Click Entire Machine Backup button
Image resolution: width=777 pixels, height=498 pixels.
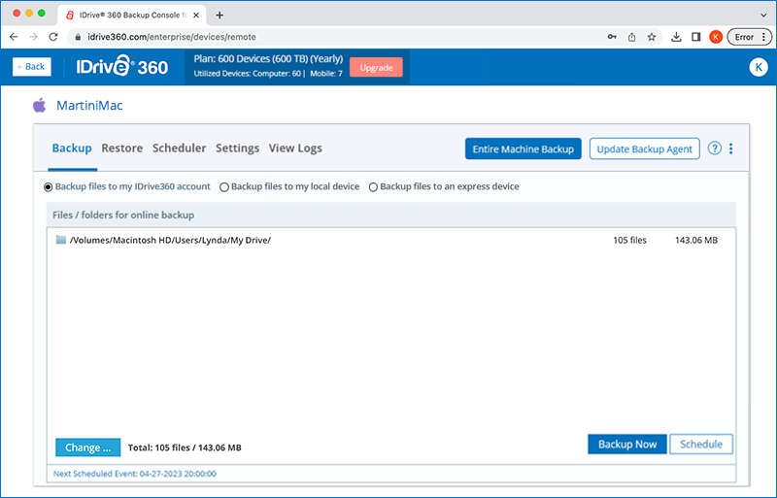[523, 149]
